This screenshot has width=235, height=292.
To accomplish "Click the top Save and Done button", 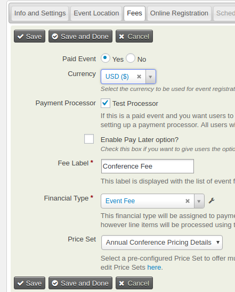I will click(80, 36).
